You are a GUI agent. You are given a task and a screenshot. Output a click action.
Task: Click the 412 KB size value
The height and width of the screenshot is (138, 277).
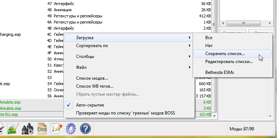205,16
